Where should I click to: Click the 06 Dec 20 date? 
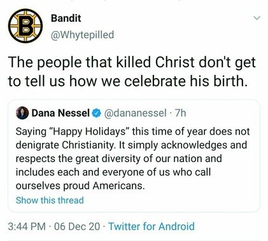[x=77, y=226]
